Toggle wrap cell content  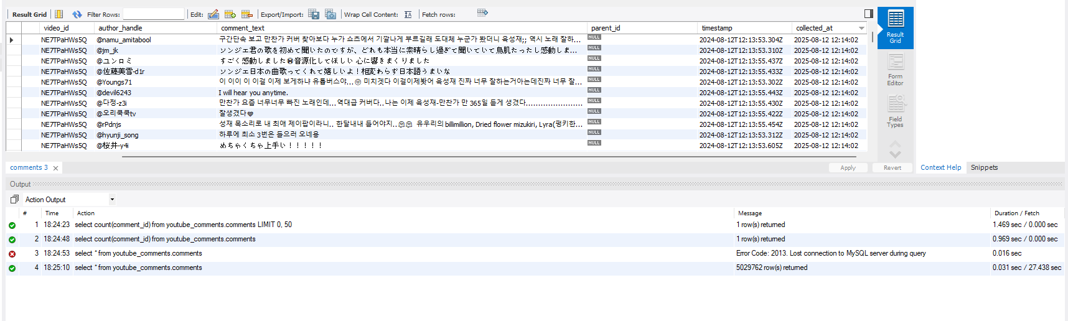408,14
